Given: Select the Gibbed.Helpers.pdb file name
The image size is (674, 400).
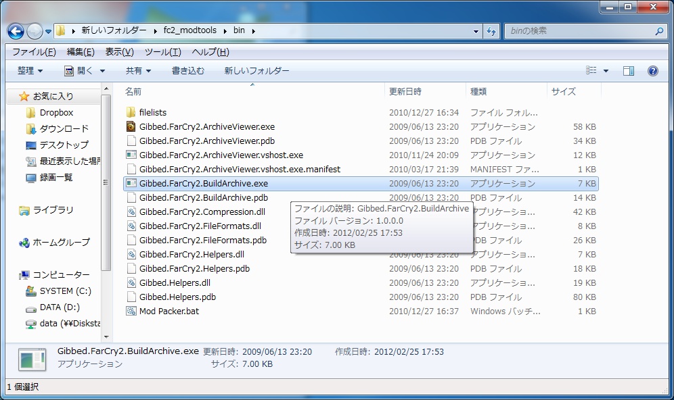Looking at the screenshot, I should click(x=177, y=297).
